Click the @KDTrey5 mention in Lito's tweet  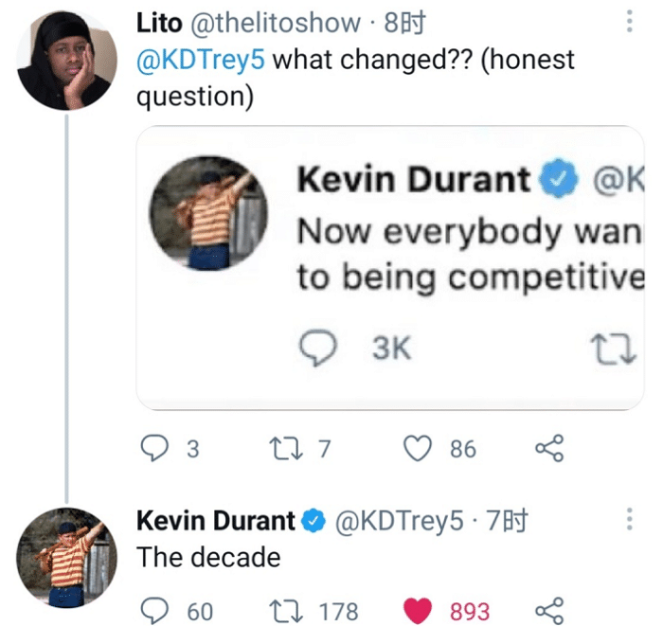pyautogui.click(x=202, y=60)
